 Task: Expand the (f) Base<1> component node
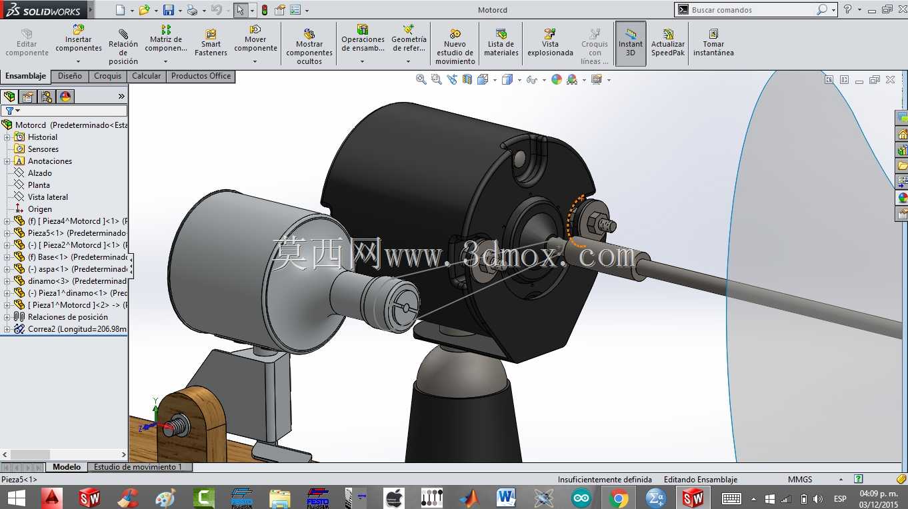7,257
